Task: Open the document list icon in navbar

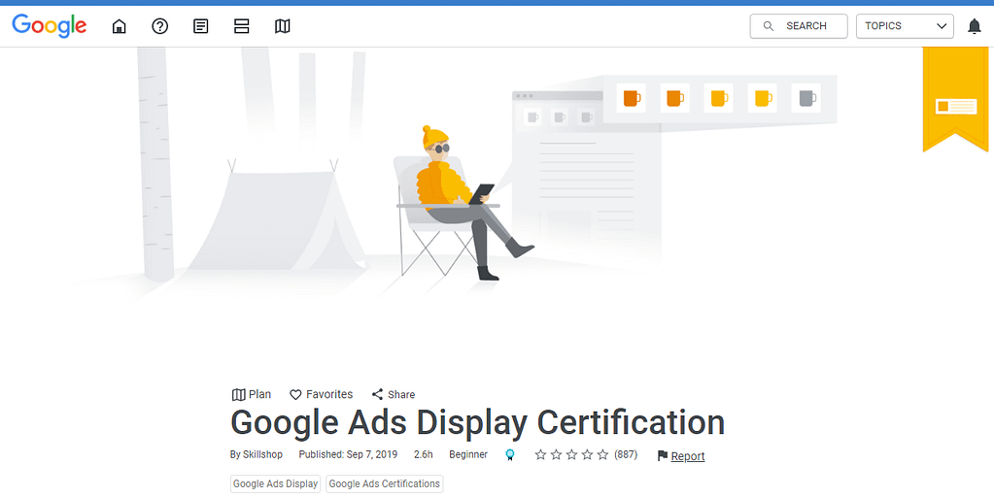Action: click(201, 26)
